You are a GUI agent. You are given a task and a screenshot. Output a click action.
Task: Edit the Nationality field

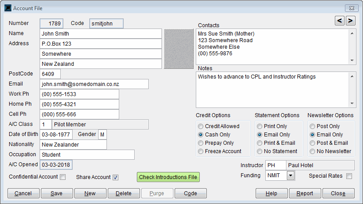click(73, 145)
